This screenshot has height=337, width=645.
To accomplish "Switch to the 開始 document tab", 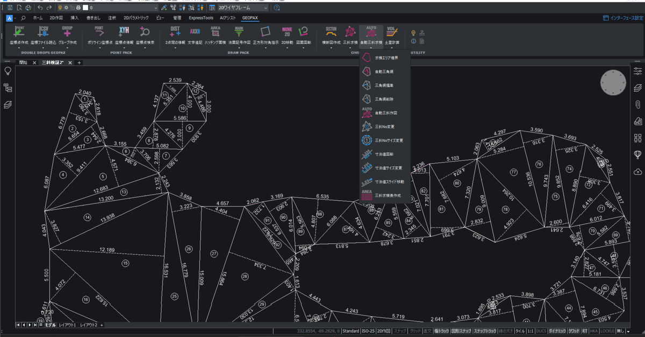I will (23, 63).
